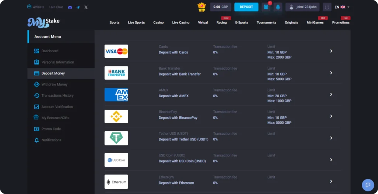Click the Deposit with Cards text
Screen dimensions: 378x194
pos(173,52)
